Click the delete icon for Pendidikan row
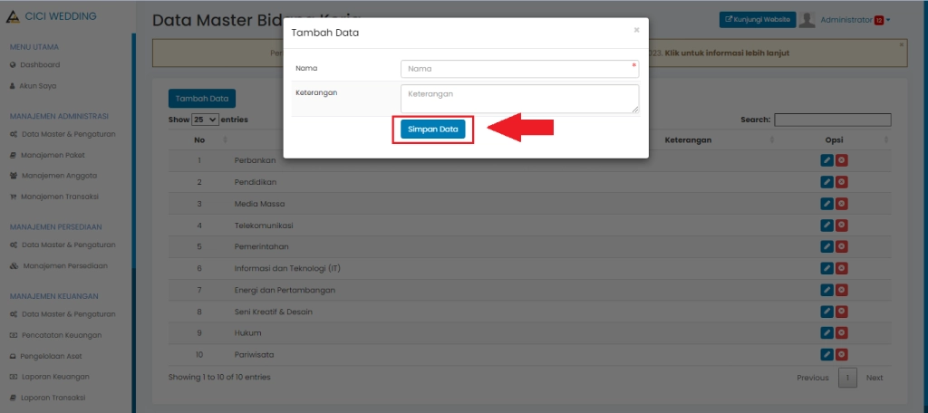This screenshot has width=928, height=413. point(841,182)
